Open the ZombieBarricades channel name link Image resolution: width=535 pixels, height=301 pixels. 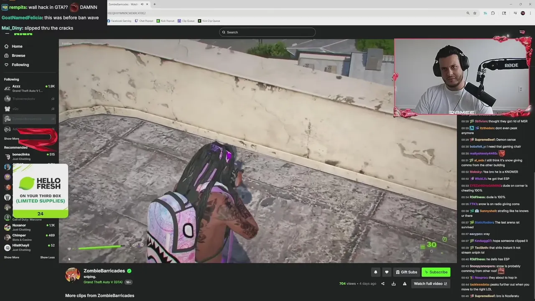coord(104,271)
